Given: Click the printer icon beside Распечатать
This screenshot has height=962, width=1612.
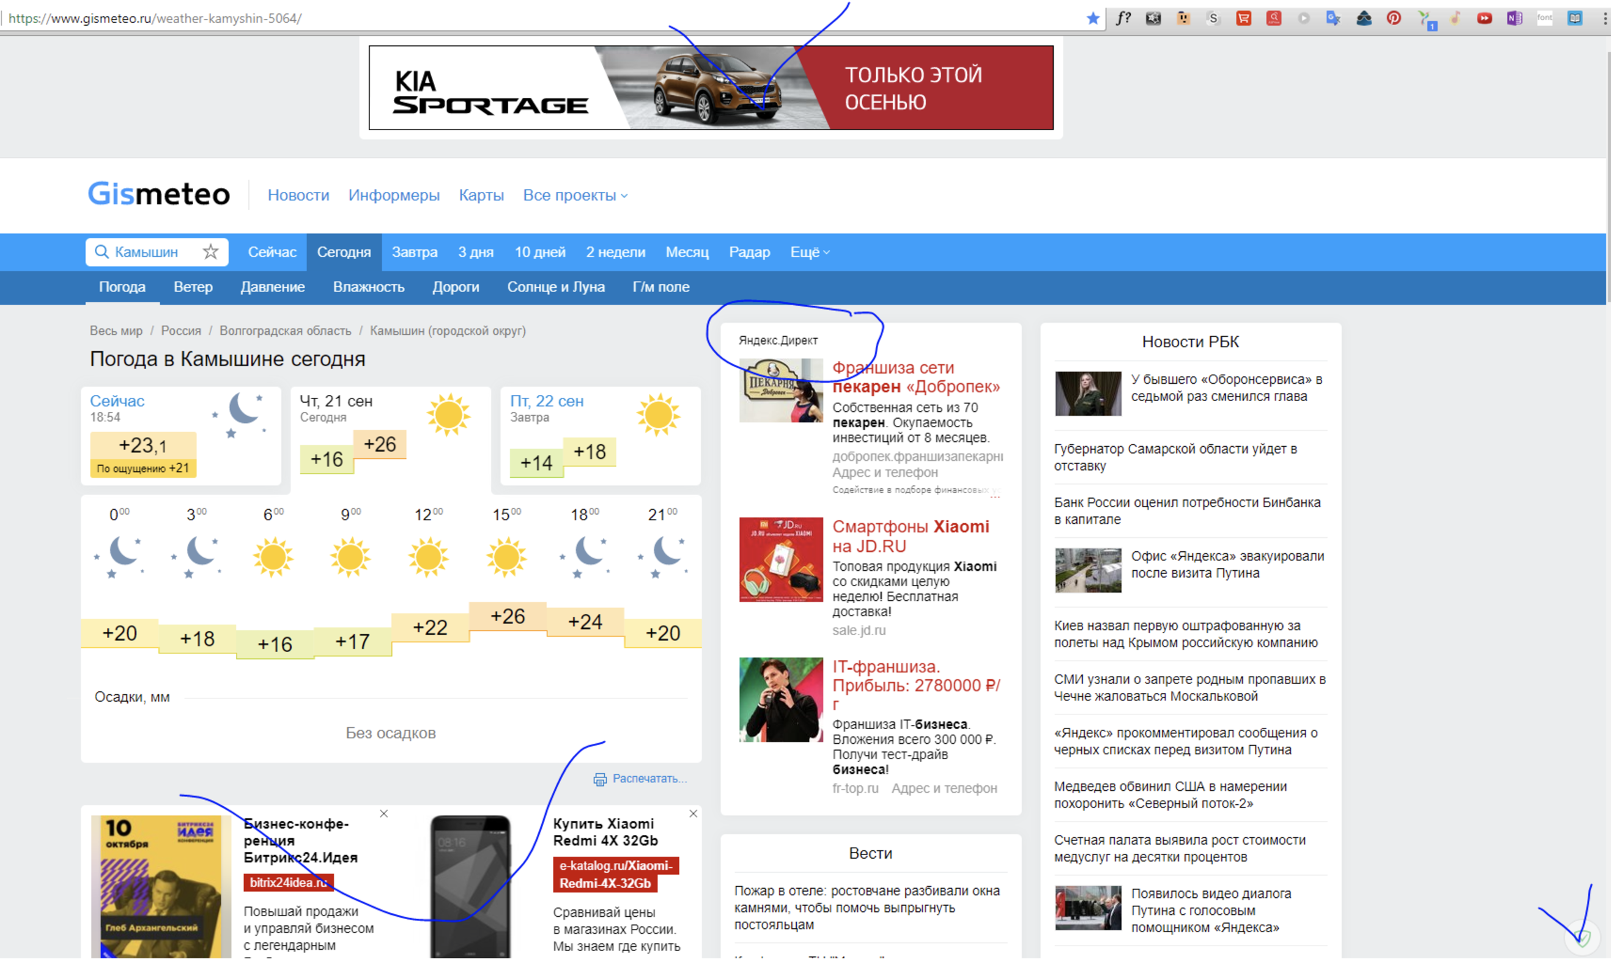Looking at the screenshot, I should coord(600,780).
